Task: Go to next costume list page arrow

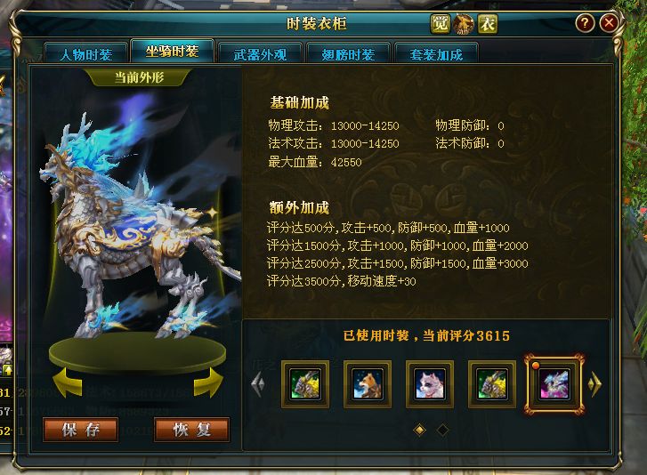Action: click(594, 384)
